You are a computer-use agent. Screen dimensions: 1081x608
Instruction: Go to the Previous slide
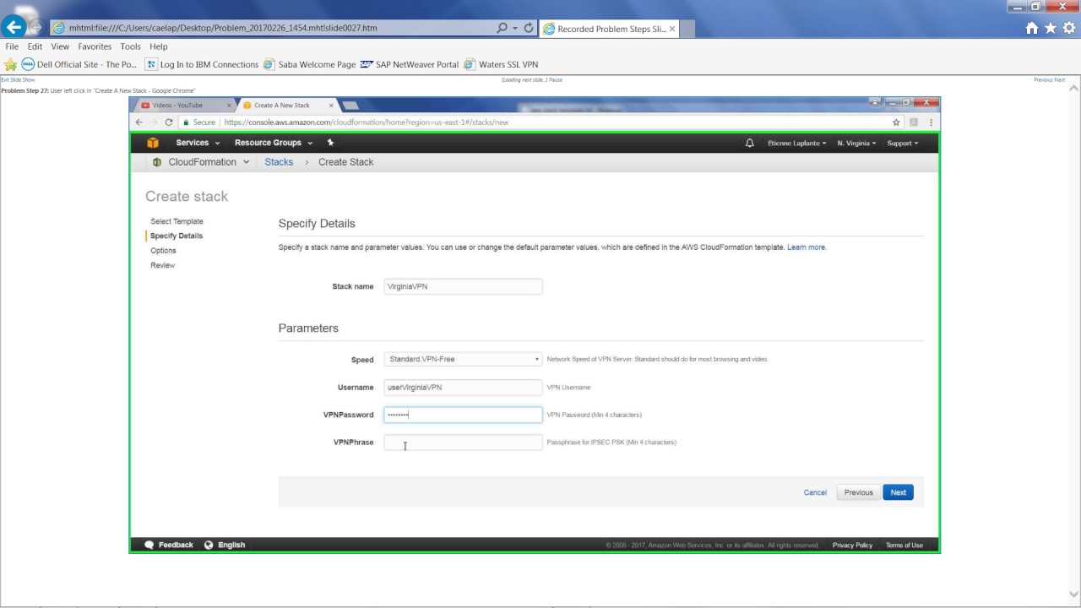click(x=1042, y=80)
